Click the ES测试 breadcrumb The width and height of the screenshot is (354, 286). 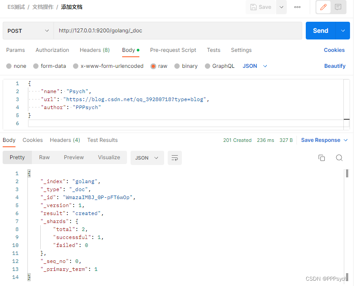[x=16, y=7]
